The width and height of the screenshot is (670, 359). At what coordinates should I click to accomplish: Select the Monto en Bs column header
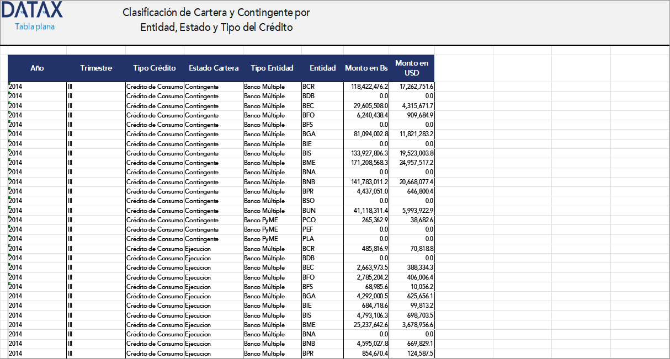click(366, 68)
